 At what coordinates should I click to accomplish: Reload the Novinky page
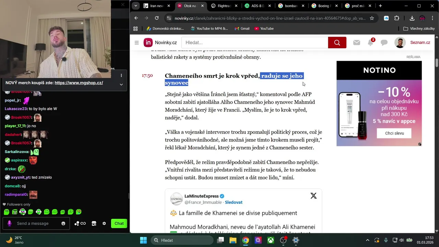pyautogui.click(x=157, y=18)
